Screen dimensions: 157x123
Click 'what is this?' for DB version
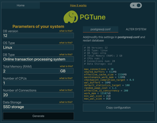pyautogui.click(x=66, y=31)
